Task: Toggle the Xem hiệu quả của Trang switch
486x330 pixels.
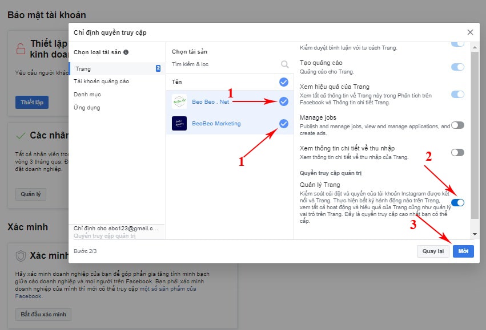Action: (457, 95)
